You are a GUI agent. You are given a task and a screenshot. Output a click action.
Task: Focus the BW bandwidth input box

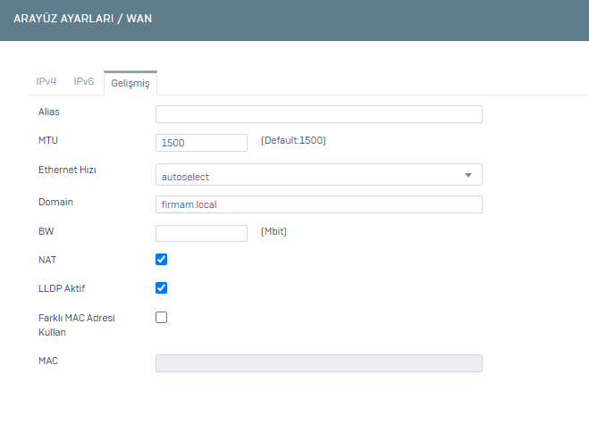click(201, 233)
